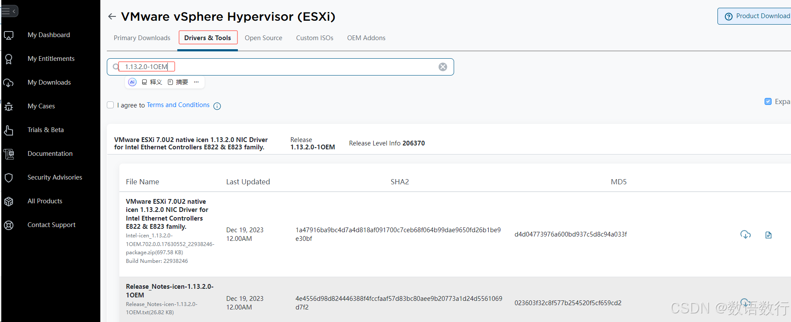Download the Release_Notes-icen file
Image resolution: width=791 pixels, height=322 pixels.
745,303
